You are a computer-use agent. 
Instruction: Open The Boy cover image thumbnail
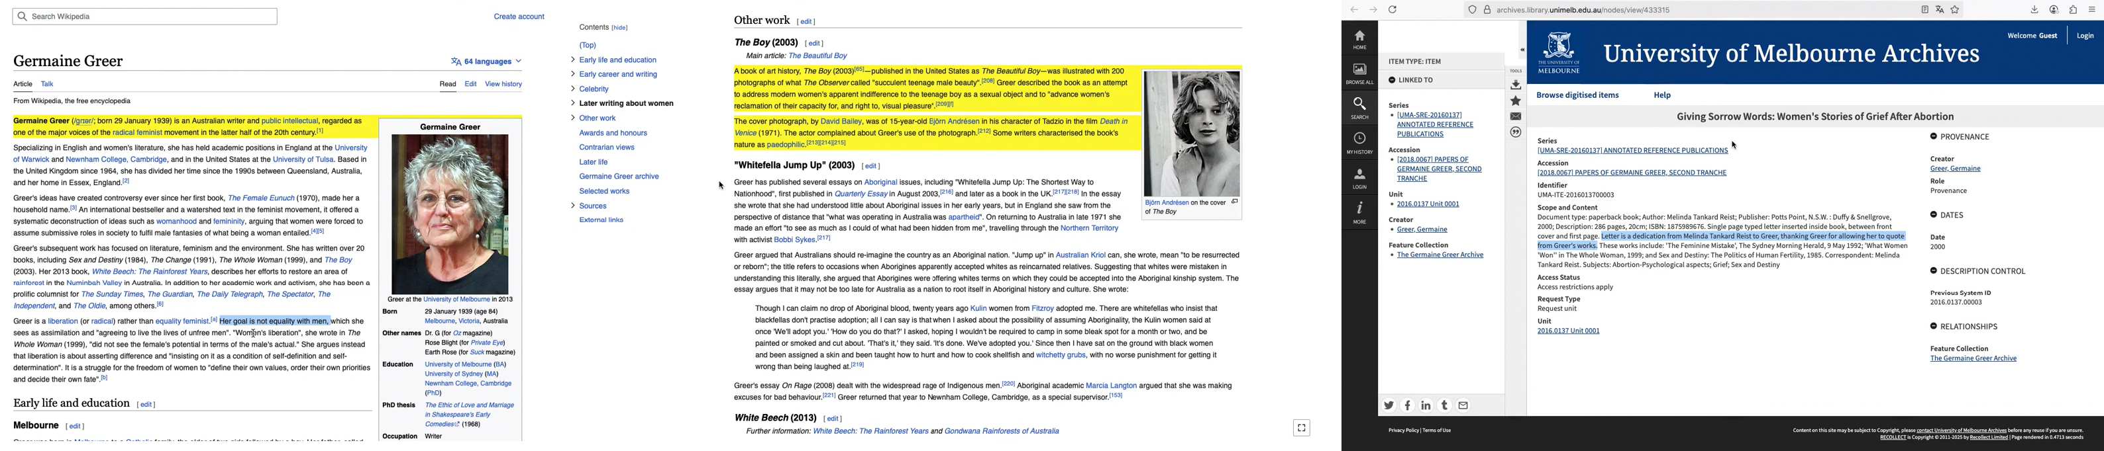(1192, 134)
